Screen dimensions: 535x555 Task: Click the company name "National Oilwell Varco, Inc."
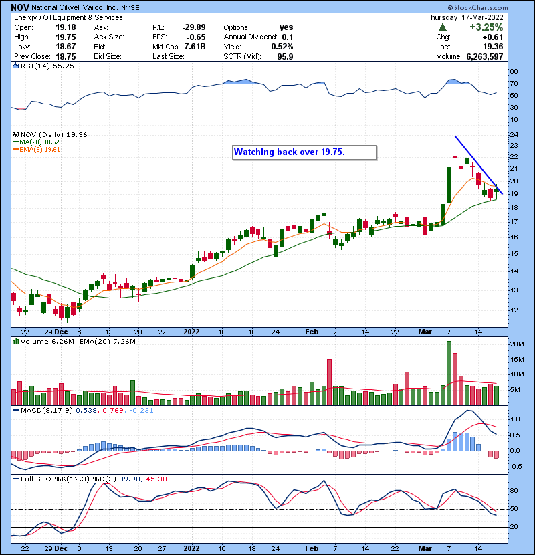pyautogui.click(x=76, y=7)
